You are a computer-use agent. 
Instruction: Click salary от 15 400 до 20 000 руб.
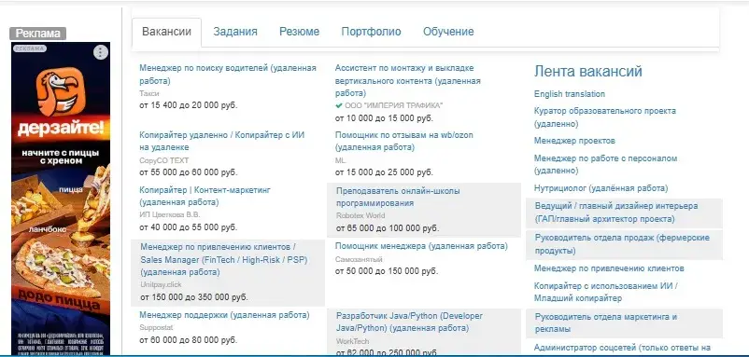tap(189, 104)
